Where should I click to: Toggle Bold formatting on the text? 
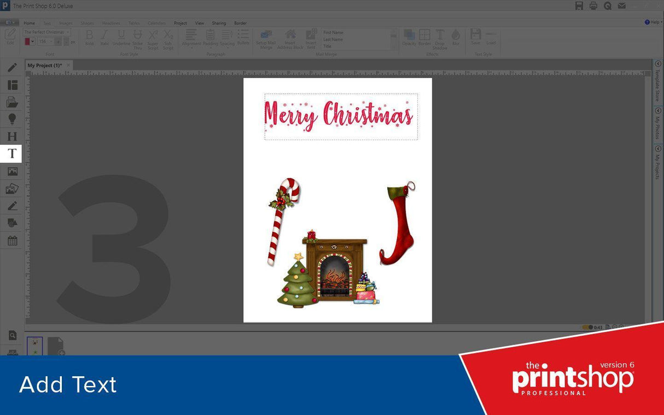click(x=89, y=37)
